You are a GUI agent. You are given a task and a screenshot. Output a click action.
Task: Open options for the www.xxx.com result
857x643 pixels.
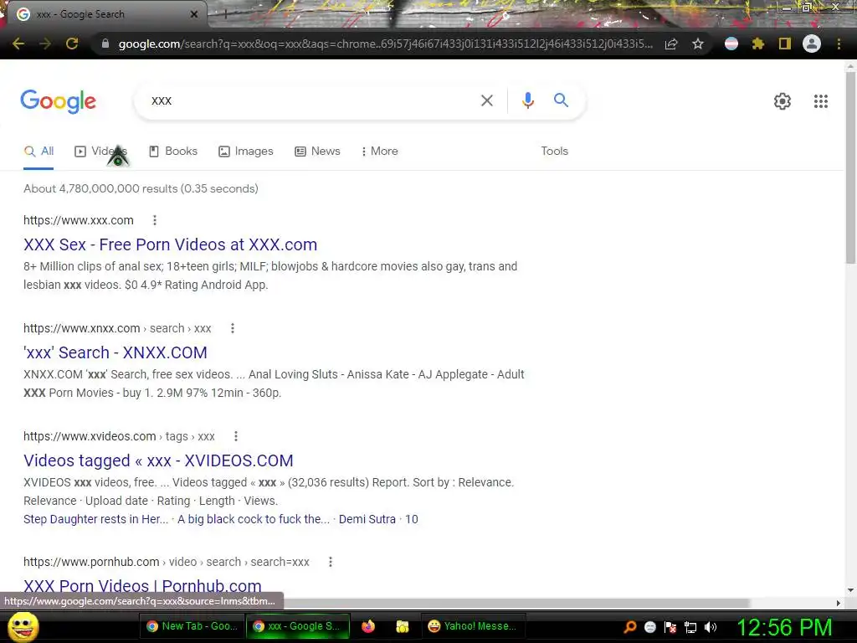[x=155, y=220]
